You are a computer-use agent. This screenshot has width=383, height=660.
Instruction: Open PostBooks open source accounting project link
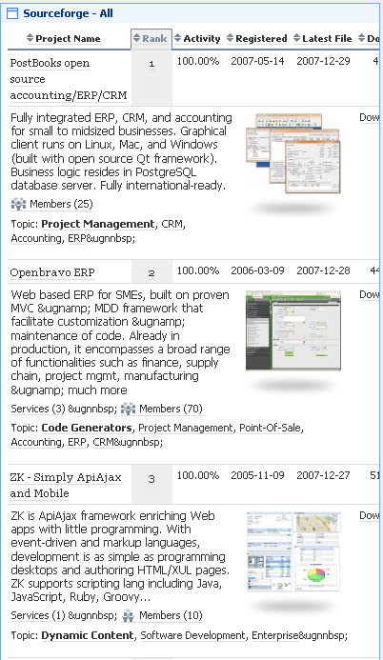pyautogui.click(x=69, y=79)
